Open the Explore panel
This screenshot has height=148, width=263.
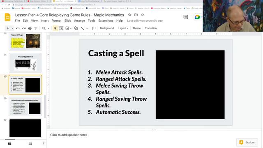pos(247,142)
